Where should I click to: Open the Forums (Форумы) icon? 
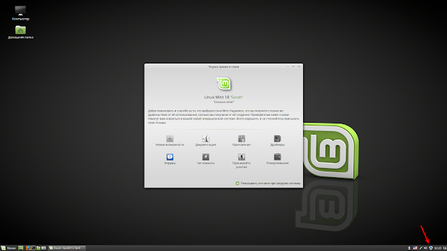(x=170, y=159)
